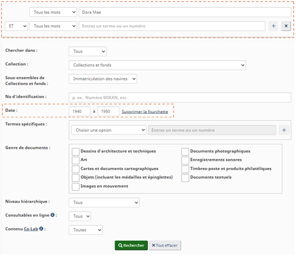This screenshot has width=296, height=256.
Task: Enable Documents photographiques checkbox
Action: point(185,151)
